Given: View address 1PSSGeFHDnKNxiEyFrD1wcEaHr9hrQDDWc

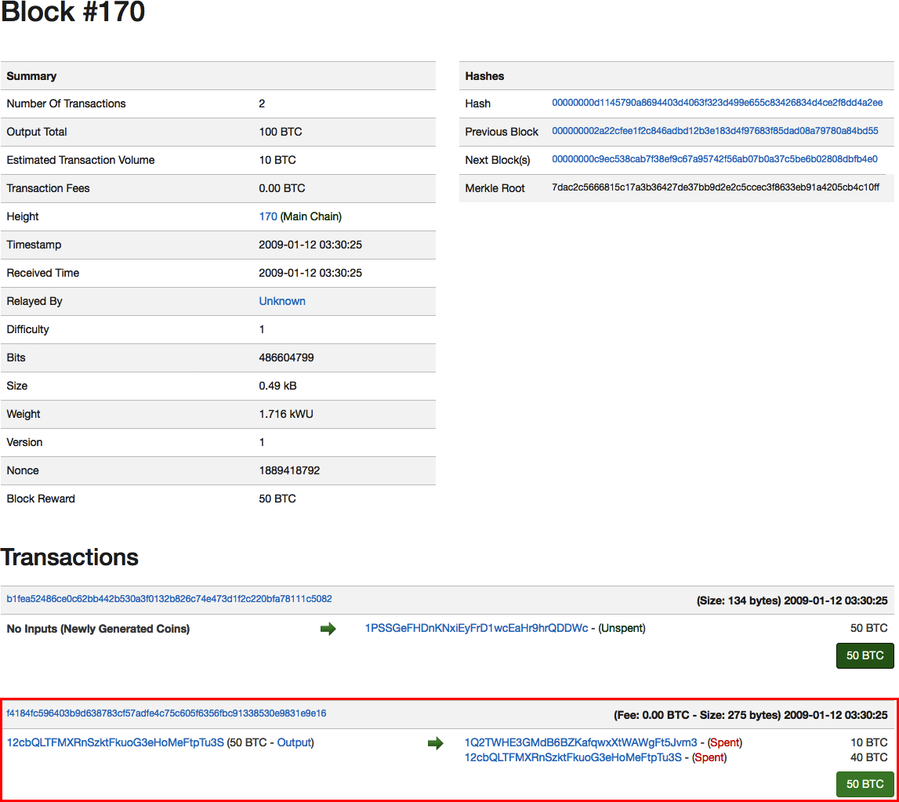Looking at the screenshot, I should coord(477,629).
